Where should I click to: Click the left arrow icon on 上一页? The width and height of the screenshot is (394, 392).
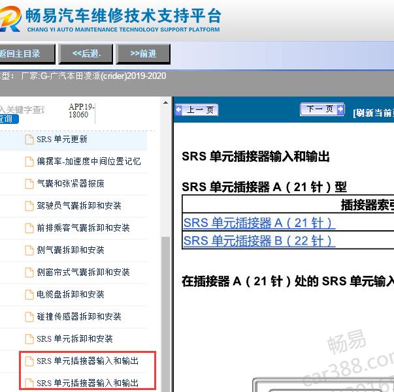click(x=178, y=110)
